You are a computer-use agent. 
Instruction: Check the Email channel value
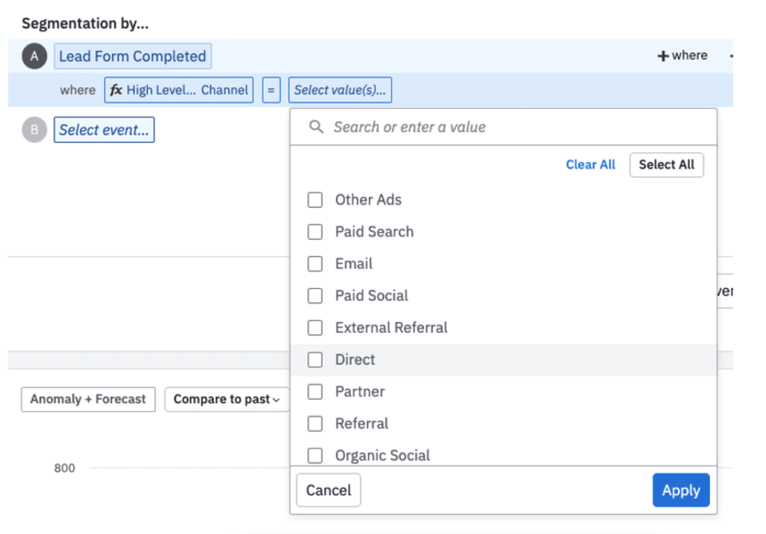point(315,263)
